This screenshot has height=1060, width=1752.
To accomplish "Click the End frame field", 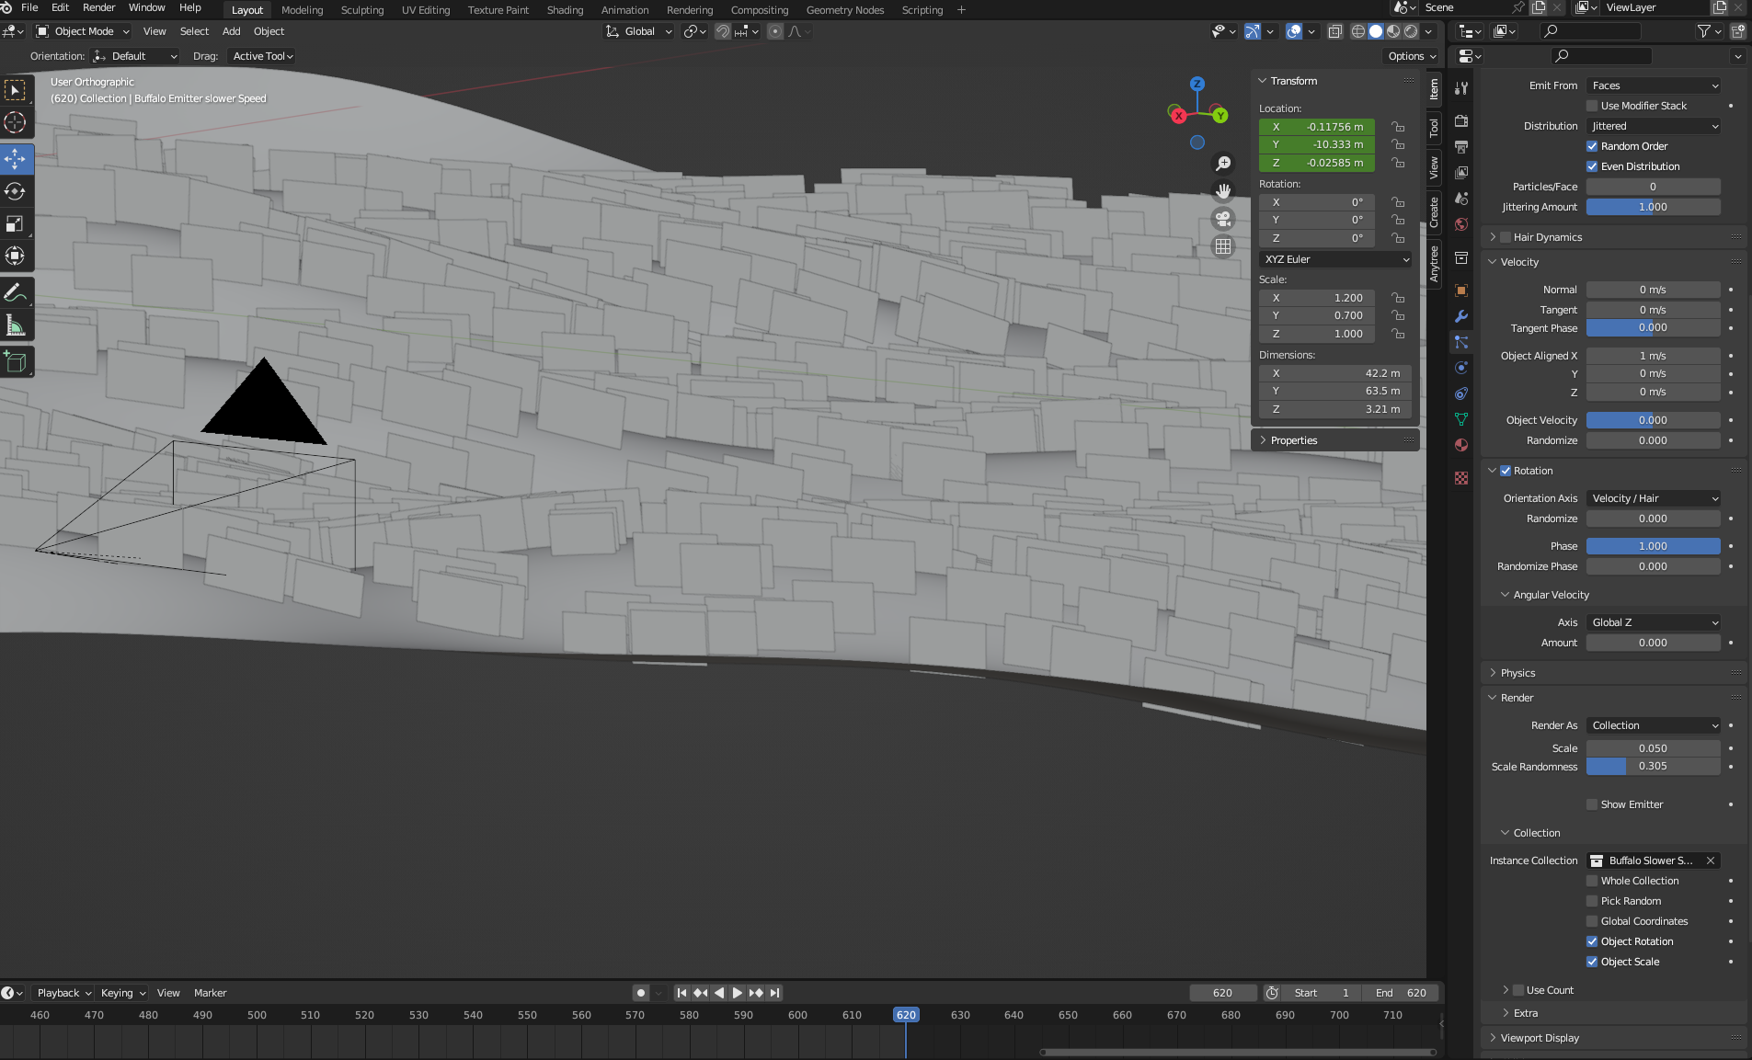I will pyautogui.click(x=1401, y=993).
